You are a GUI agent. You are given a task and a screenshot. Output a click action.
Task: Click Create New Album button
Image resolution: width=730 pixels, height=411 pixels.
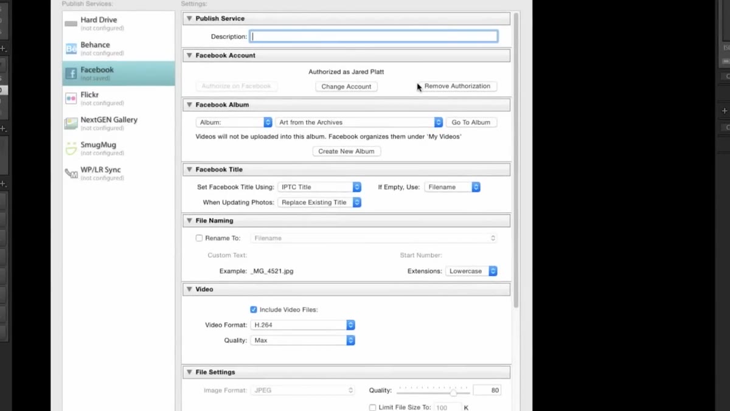click(x=346, y=151)
